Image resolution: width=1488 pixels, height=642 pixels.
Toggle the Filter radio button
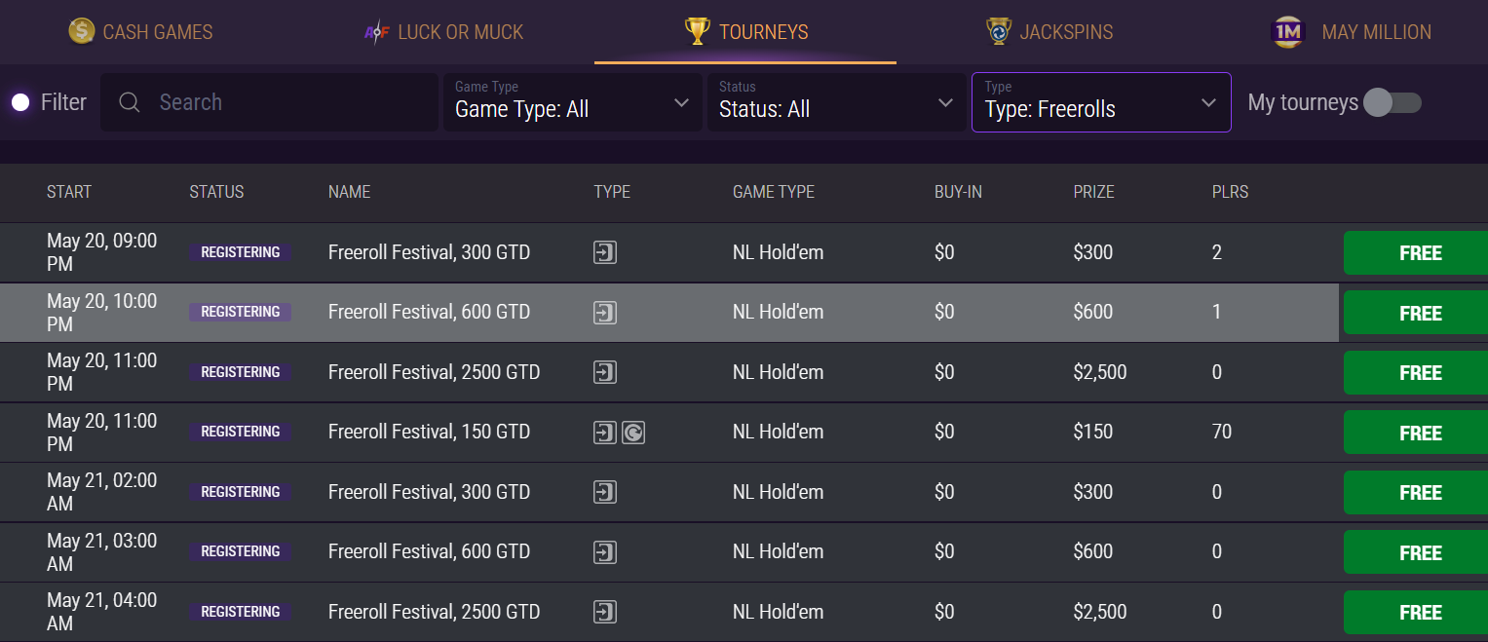[x=20, y=102]
